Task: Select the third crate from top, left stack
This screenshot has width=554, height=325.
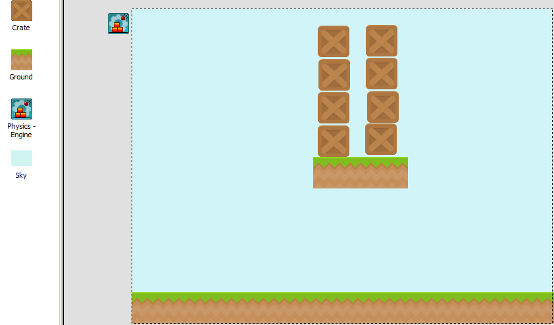Action: [334, 108]
